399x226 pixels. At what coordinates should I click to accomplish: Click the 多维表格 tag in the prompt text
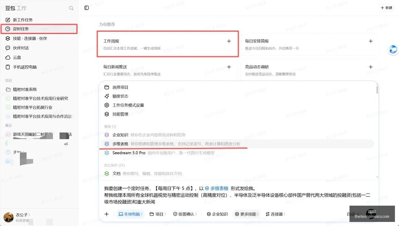click(217, 189)
